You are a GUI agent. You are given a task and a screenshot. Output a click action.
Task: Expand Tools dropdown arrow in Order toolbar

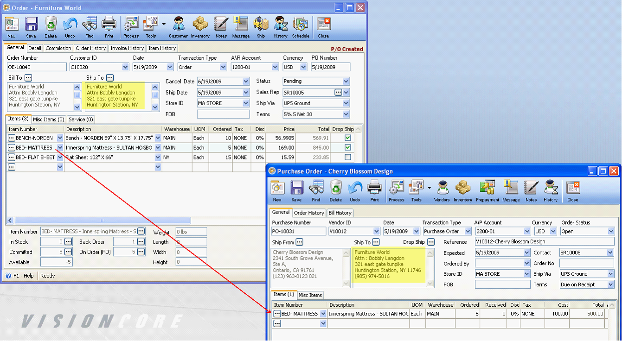click(x=164, y=24)
